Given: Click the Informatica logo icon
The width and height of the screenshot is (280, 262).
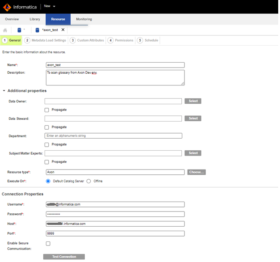Looking at the screenshot, I should point(7,7).
